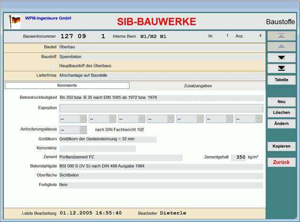Click Zementgehalt value 350

pyautogui.click(x=239, y=157)
